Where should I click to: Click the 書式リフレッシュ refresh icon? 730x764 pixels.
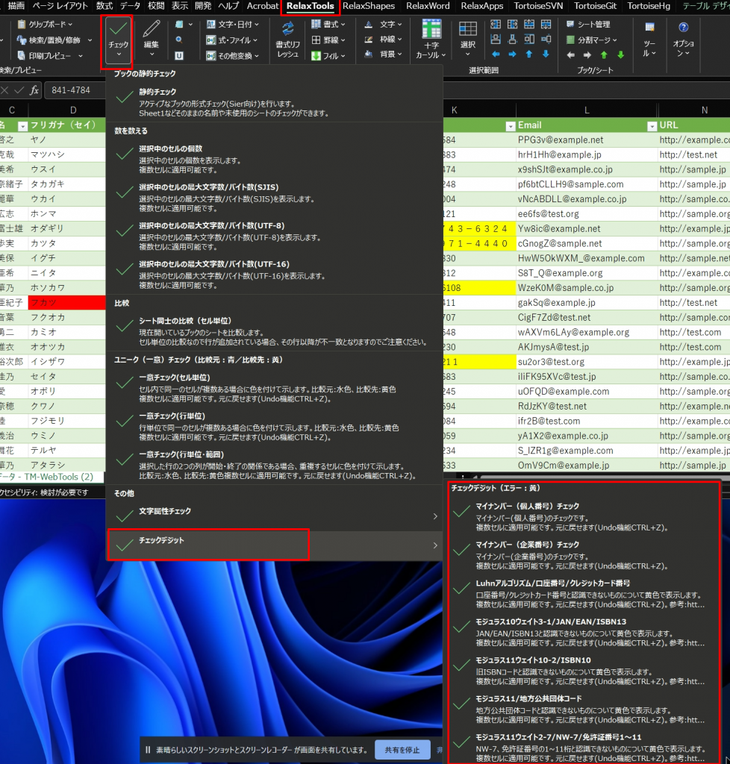[287, 29]
